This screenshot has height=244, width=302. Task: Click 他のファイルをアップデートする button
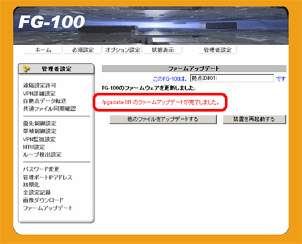point(163,119)
